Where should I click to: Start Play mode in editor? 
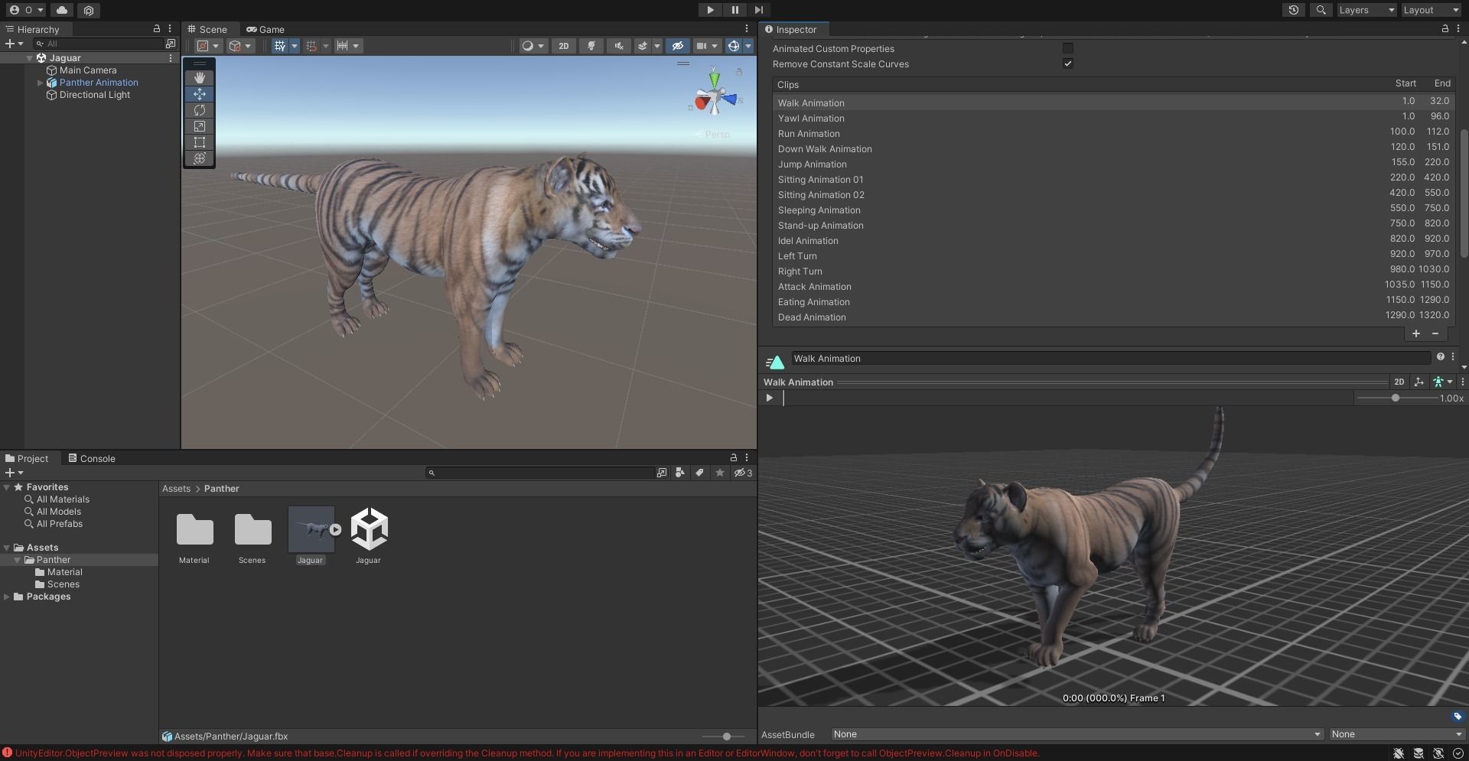(710, 10)
